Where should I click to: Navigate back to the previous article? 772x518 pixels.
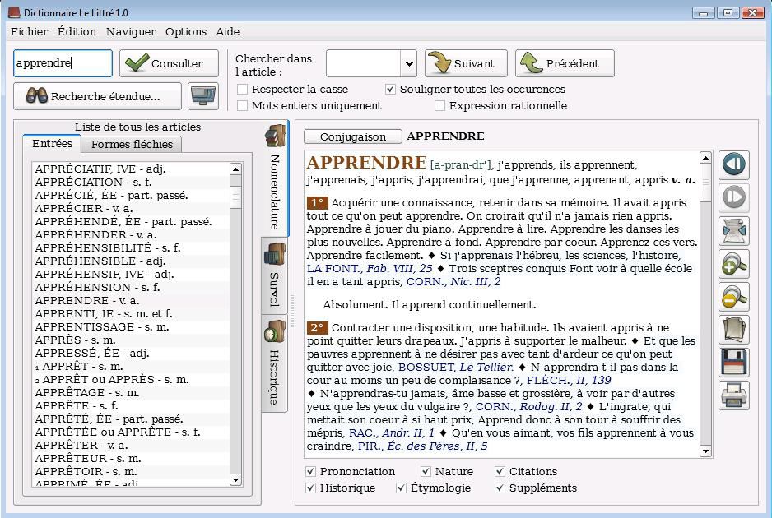[x=732, y=164]
